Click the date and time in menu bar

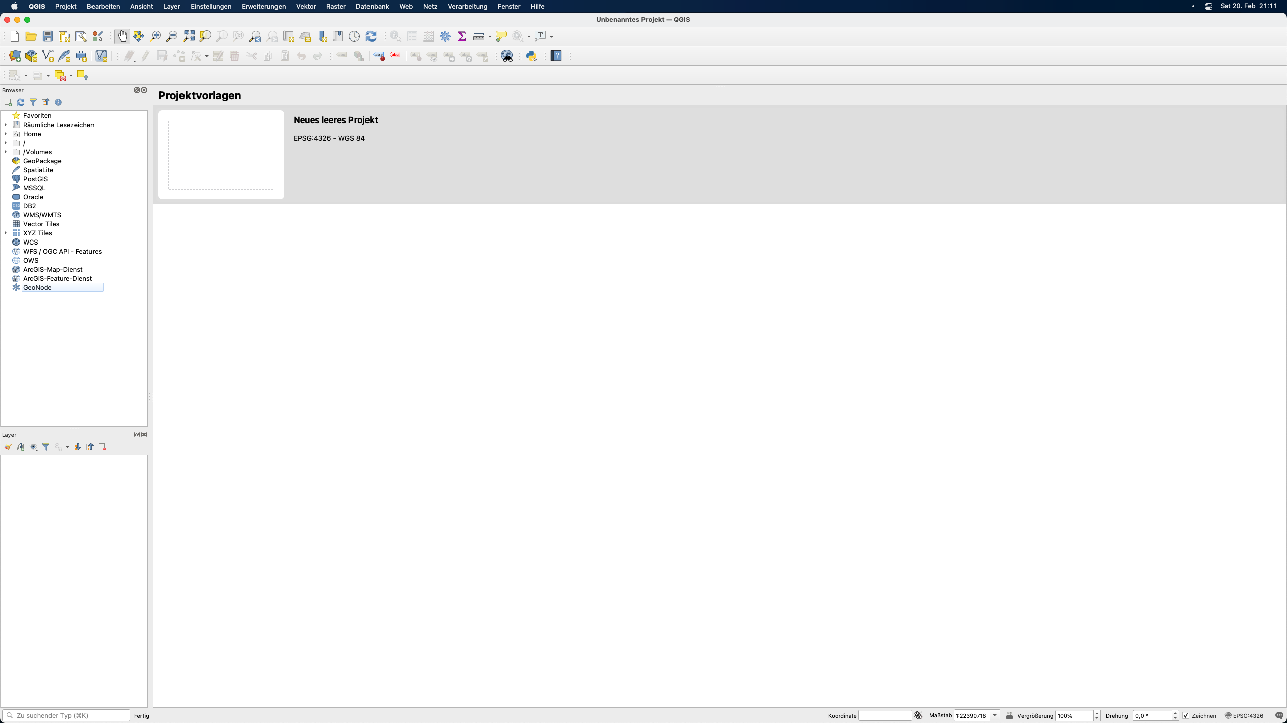tap(1249, 6)
